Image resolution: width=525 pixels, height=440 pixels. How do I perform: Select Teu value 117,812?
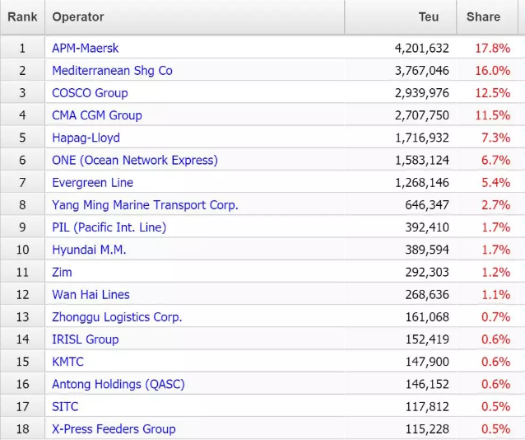coord(427,406)
